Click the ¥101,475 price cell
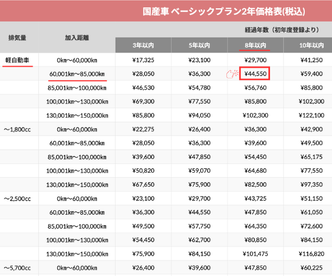This screenshot has height=276, width=332. (255, 255)
